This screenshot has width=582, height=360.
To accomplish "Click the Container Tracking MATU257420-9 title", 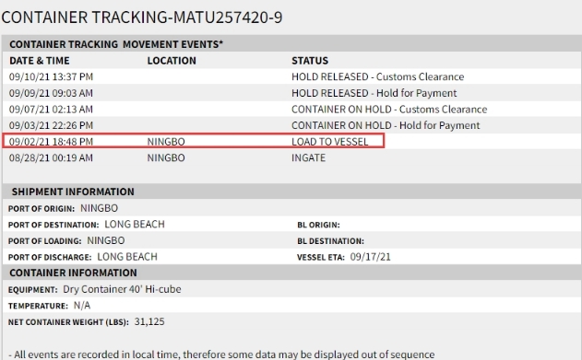I will (142, 17).
